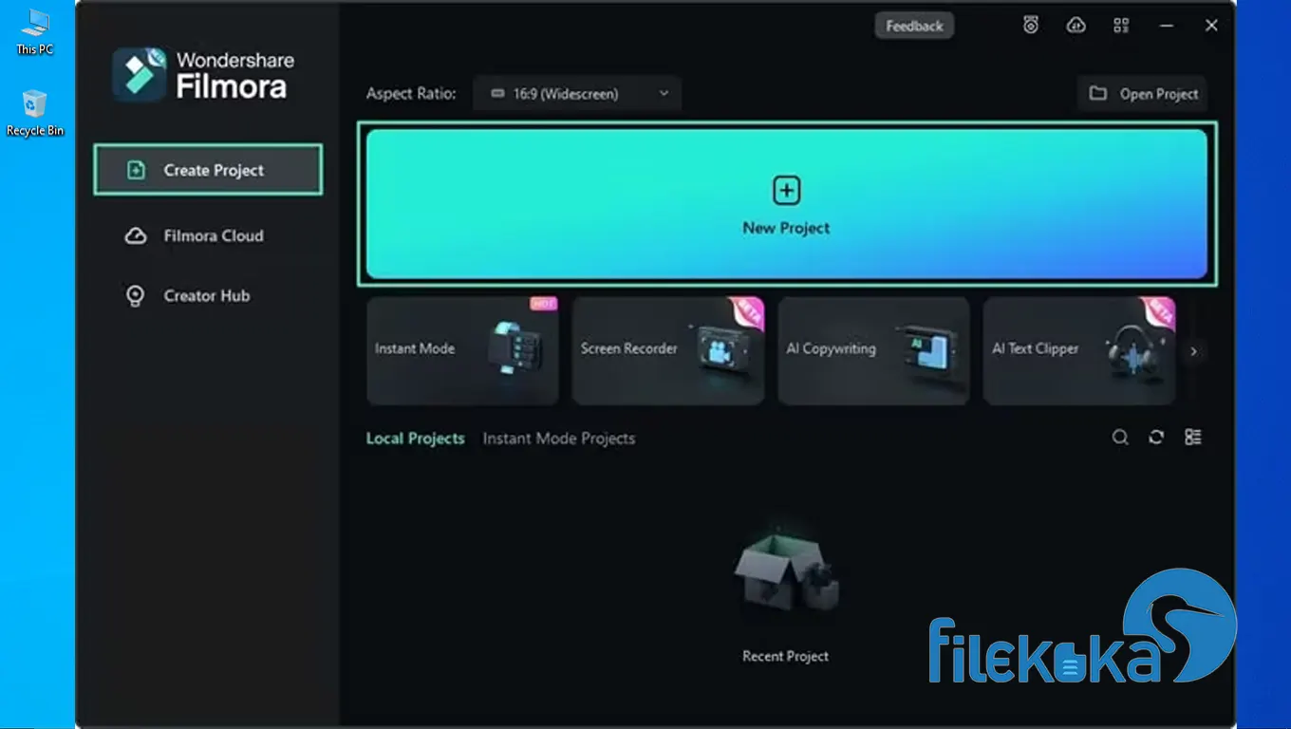Launch the Screen Recorder card

click(668, 350)
